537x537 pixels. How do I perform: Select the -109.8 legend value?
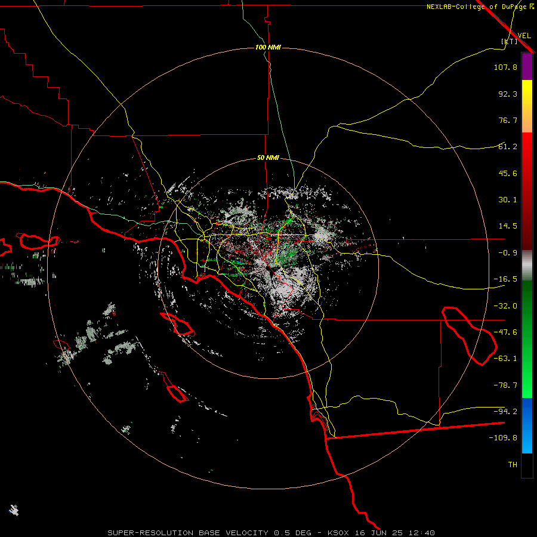pos(503,438)
